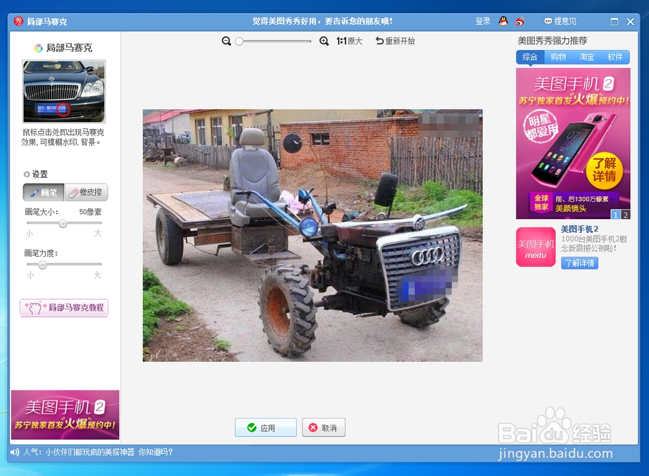Open the 美图手机2 title link
Viewport: 649px width, 476px height.
[580, 229]
